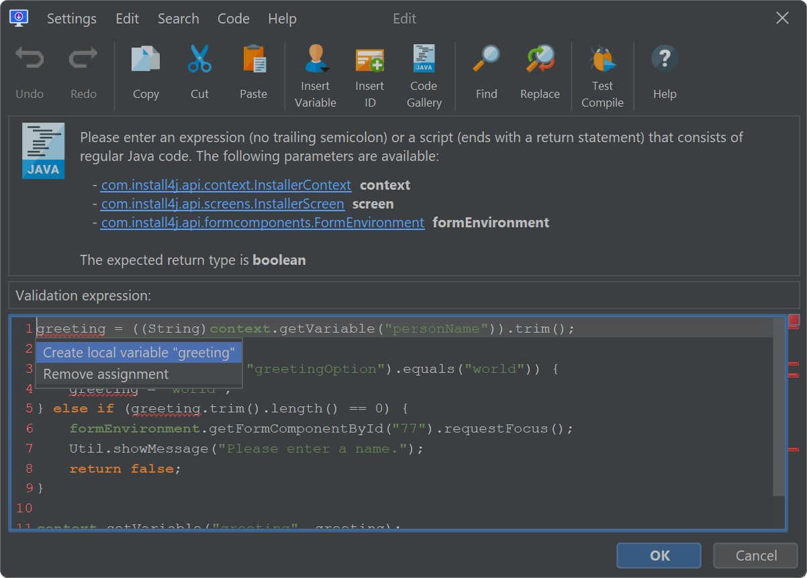Click the editor vertical scrollbar
807x578 pixels.
pos(779,407)
